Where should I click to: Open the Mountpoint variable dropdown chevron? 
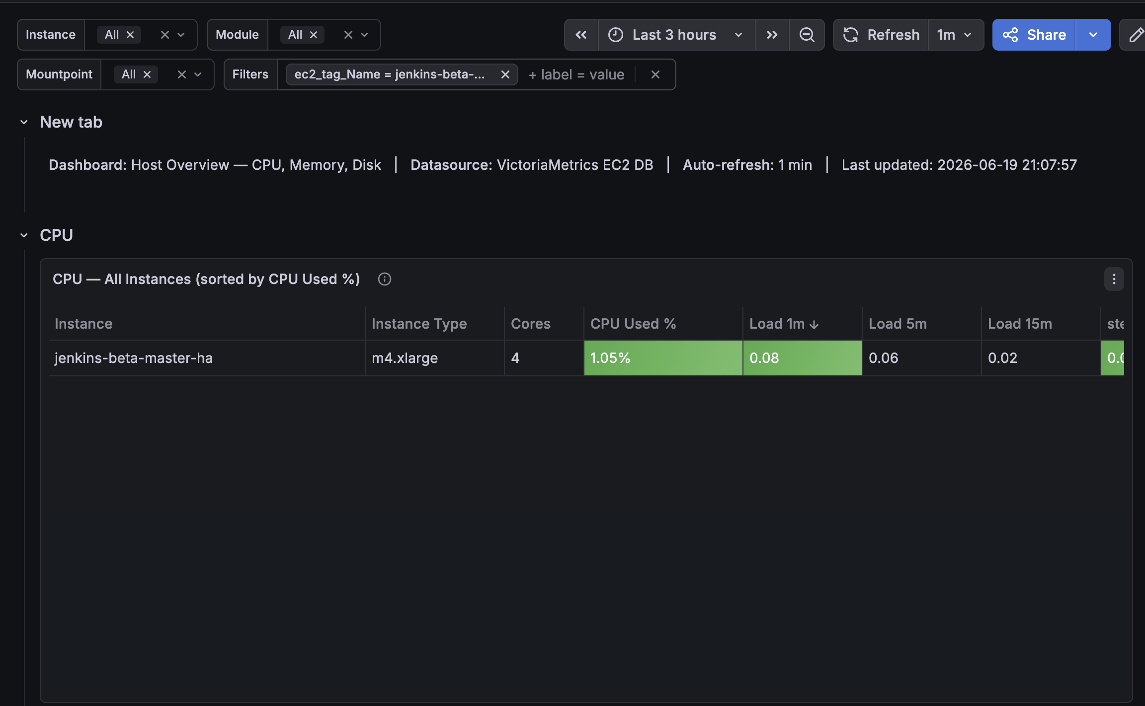[198, 74]
